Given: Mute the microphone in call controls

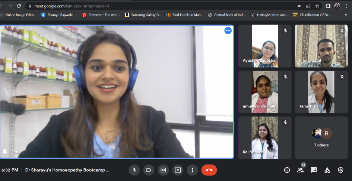Looking at the screenshot, I should (x=134, y=170).
